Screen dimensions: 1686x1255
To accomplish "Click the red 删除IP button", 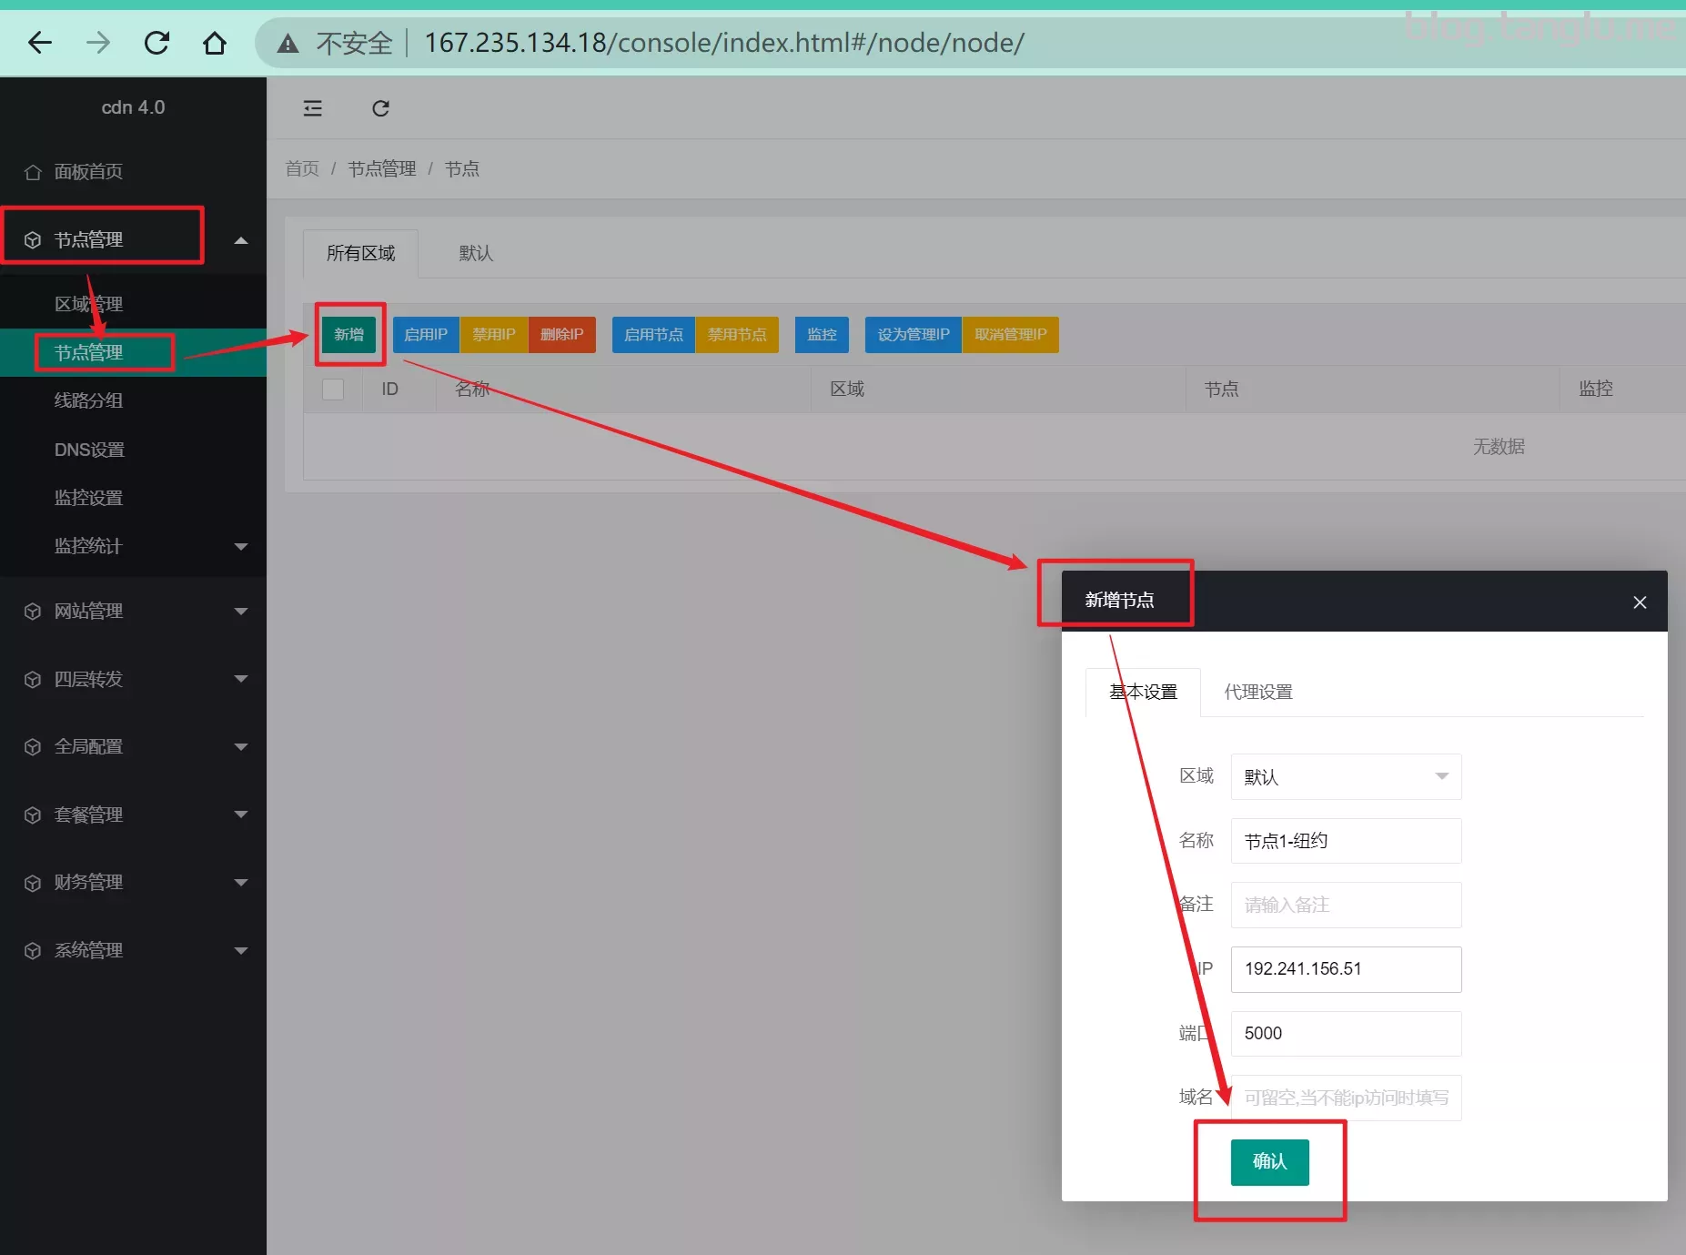I will pos(561,335).
